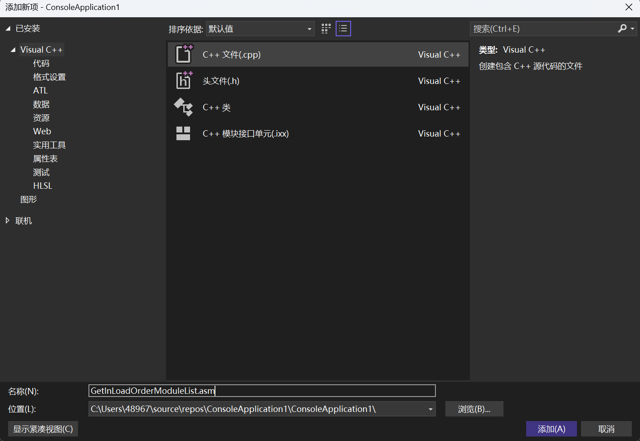Switch to small icons grid view
The image size is (640, 441).
click(326, 29)
